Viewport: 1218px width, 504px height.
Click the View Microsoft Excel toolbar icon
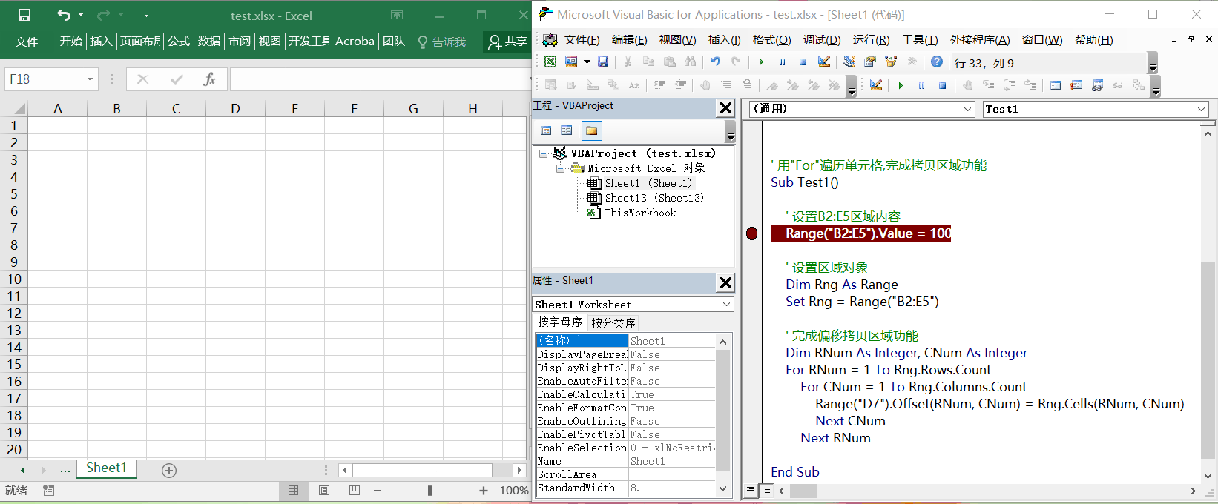click(550, 62)
